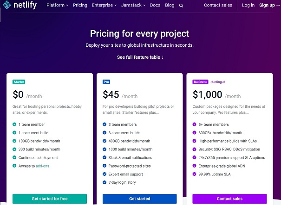Open the search magnifier icon
The height and width of the screenshot is (205, 281).
[181, 6]
